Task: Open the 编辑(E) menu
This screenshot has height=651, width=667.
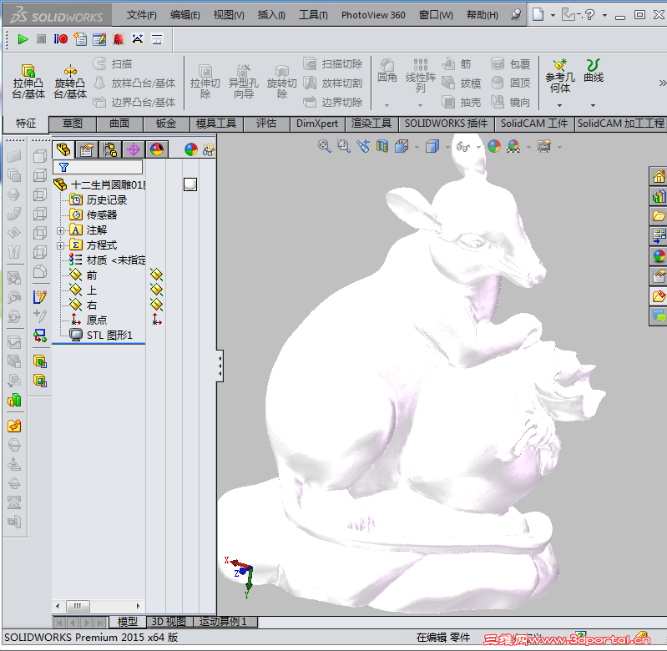Action: pyautogui.click(x=185, y=15)
